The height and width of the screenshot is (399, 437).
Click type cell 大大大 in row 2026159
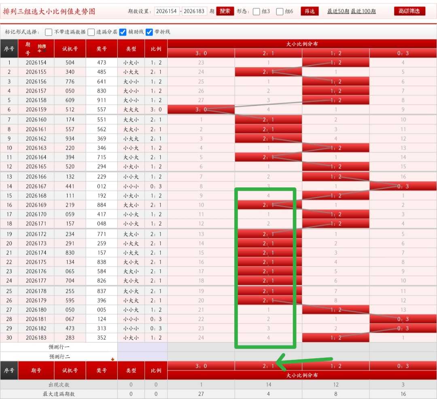(x=131, y=110)
